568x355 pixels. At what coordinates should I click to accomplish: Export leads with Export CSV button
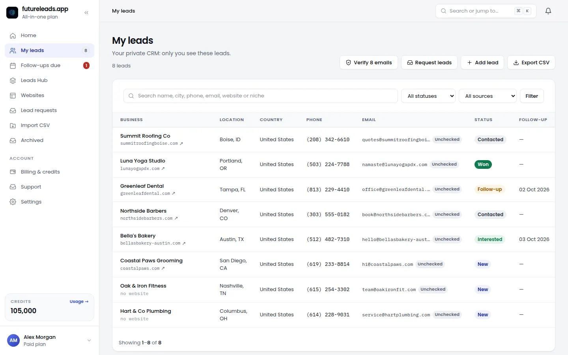coord(531,62)
